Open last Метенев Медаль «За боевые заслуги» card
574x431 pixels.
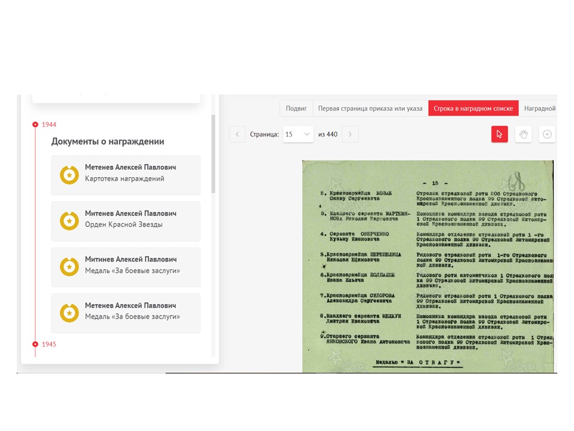click(x=126, y=313)
